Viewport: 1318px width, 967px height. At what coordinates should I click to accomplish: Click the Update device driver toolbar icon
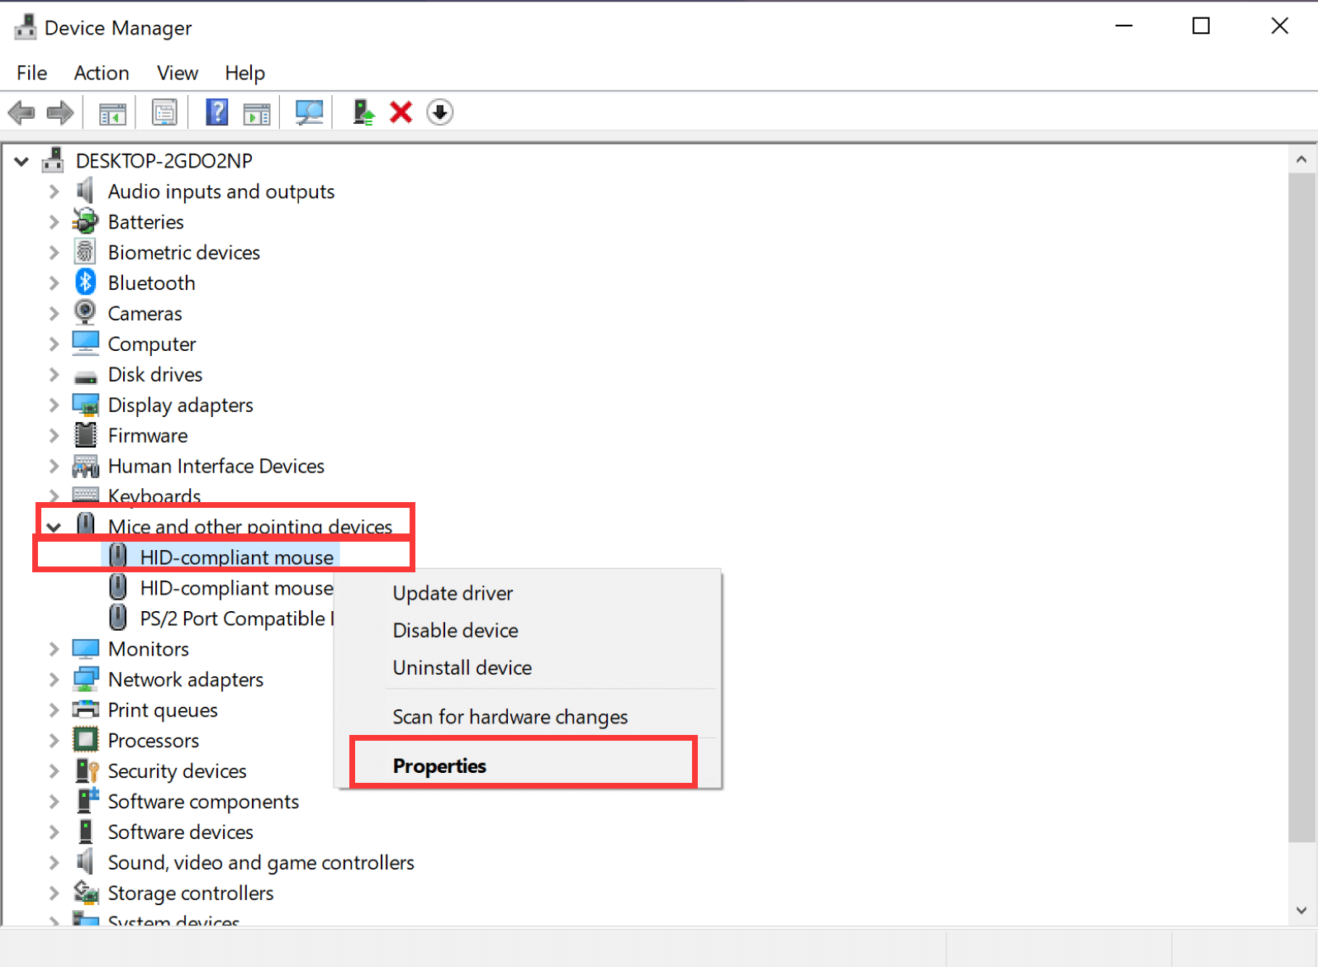[363, 112]
